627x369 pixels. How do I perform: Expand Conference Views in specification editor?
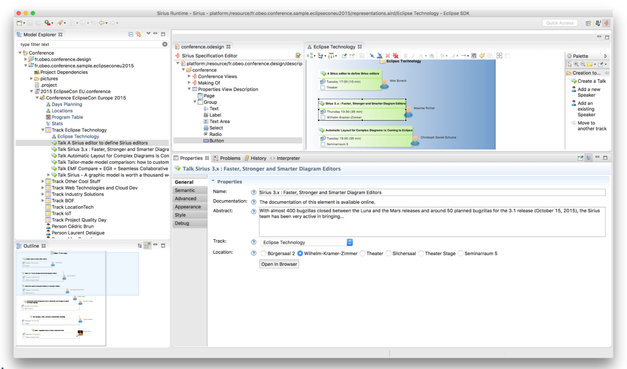point(189,76)
